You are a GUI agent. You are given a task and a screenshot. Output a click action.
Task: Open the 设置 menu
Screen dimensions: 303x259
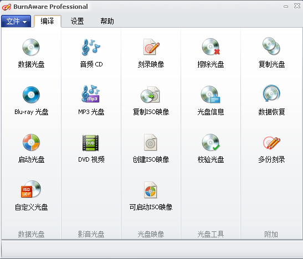[x=78, y=21]
